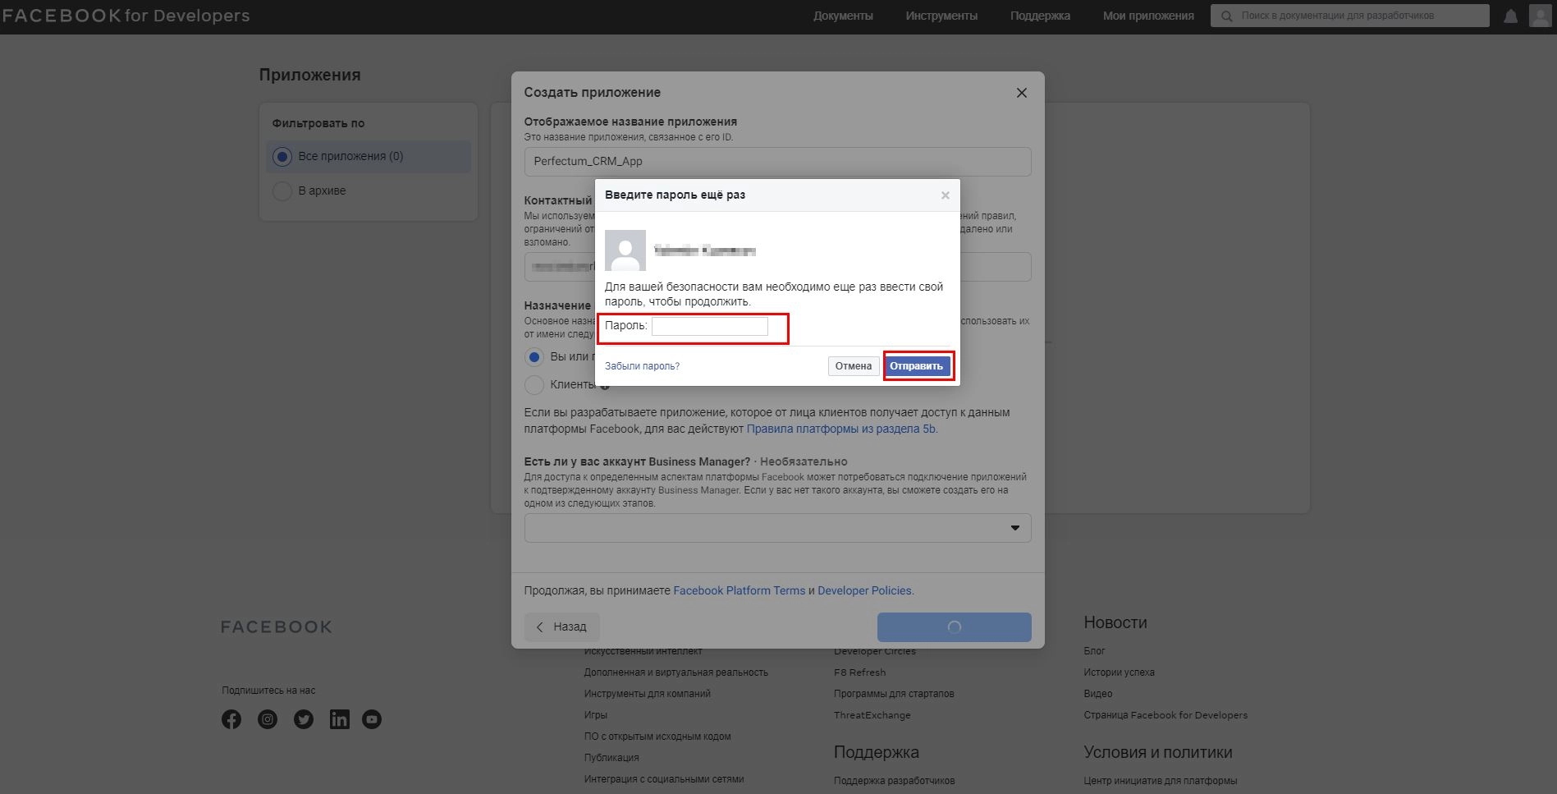Open the Поддержка menu
The image size is (1557, 794).
[1040, 16]
